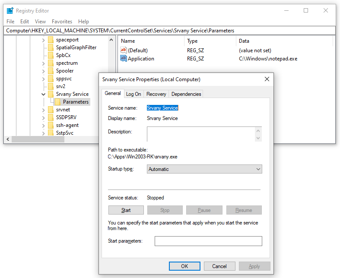Expand the SSDPSRV registry key
Image resolution: width=340 pixels, height=278 pixels.
[x=43, y=118]
